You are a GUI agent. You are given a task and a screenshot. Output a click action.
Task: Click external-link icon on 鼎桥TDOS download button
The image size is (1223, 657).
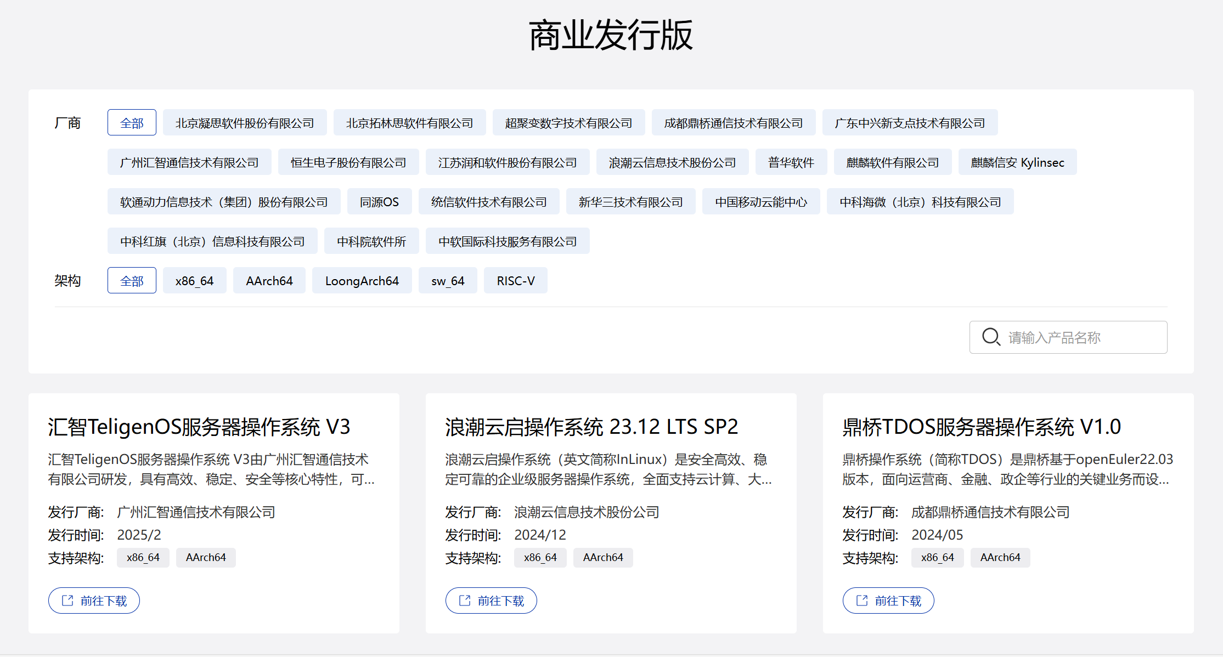(862, 601)
